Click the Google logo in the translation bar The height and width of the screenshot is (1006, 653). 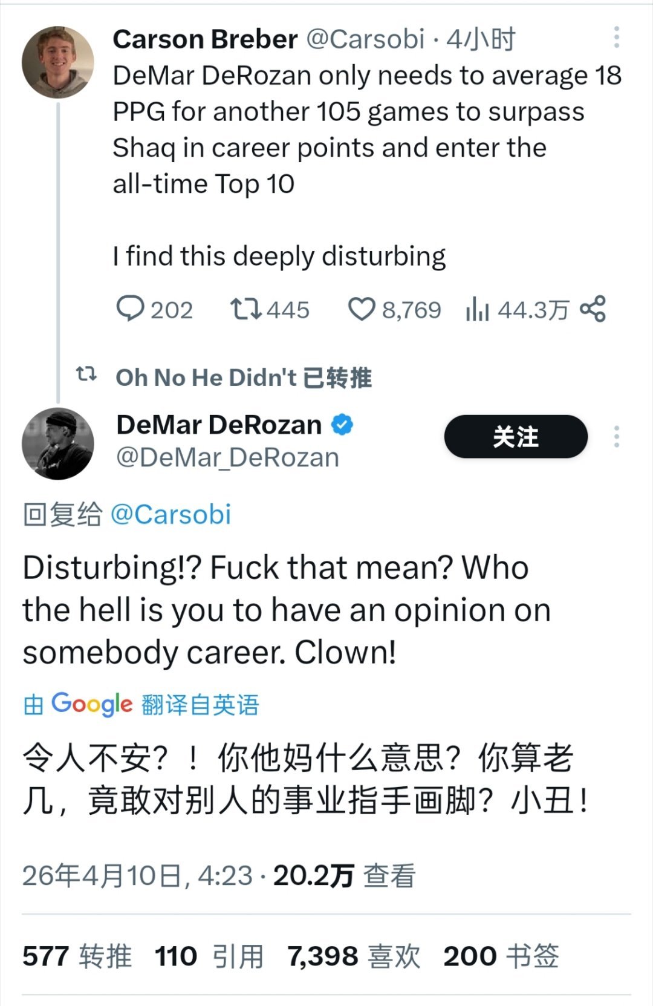89,703
